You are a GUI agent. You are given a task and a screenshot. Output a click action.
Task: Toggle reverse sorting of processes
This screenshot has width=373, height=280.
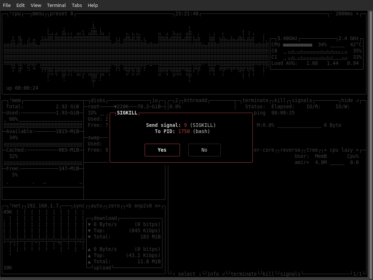[x=290, y=150]
